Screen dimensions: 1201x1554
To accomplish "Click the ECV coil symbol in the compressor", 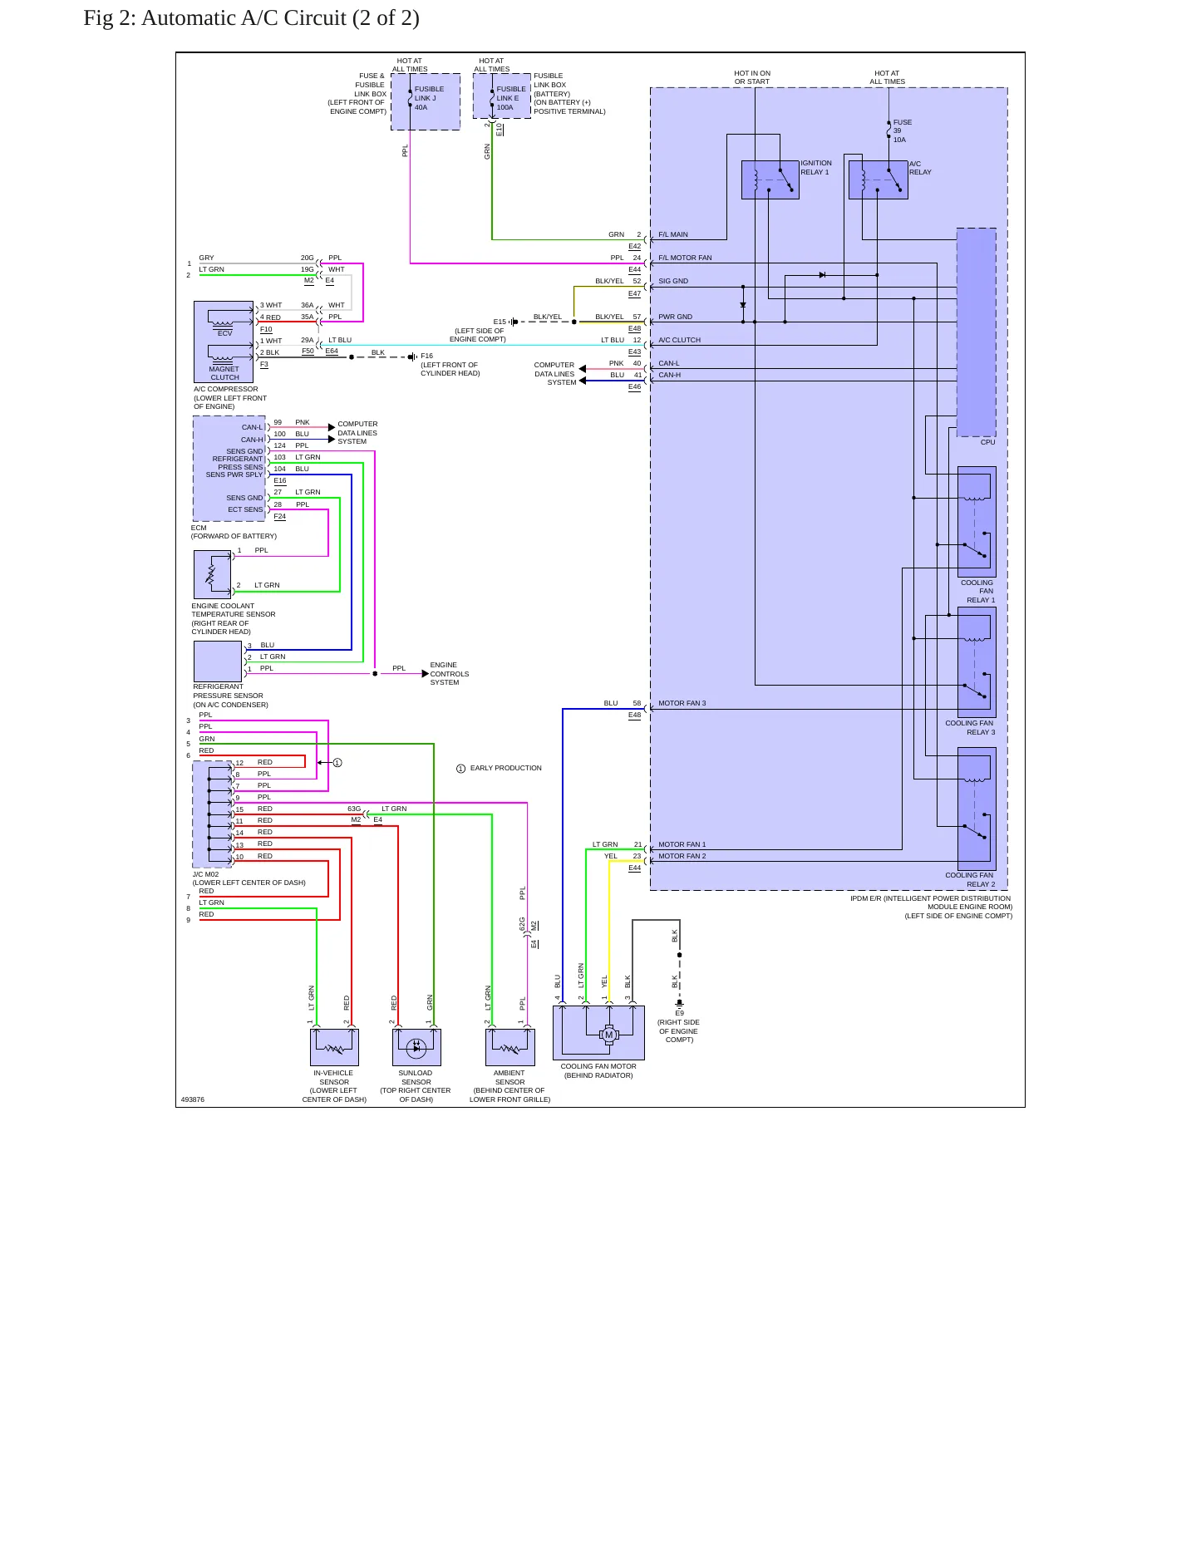I will click(222, 322).
